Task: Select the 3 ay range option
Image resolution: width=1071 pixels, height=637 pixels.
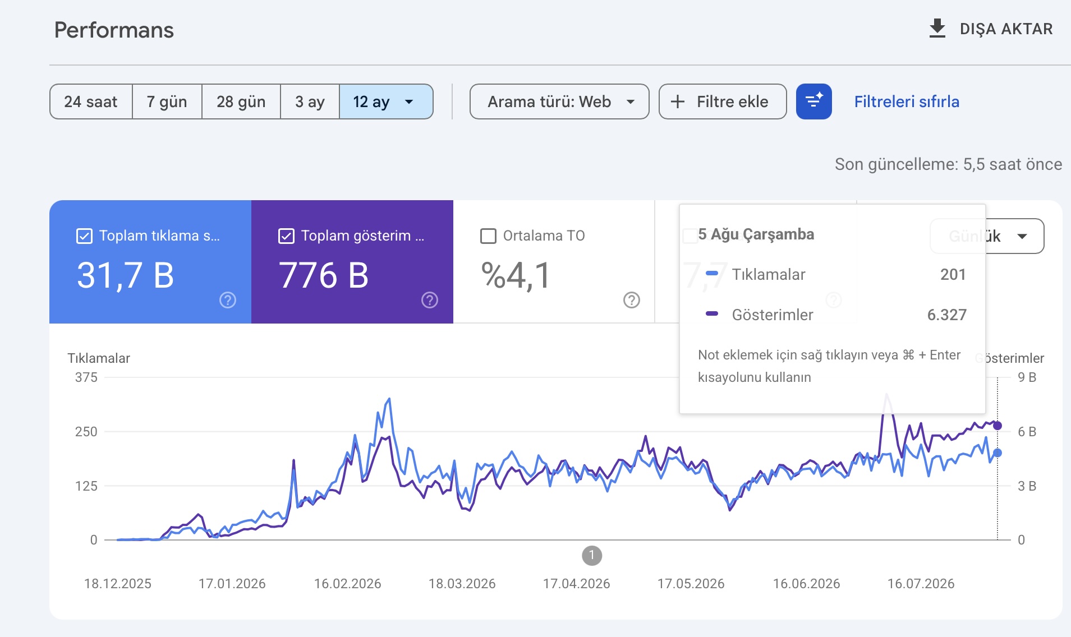Action: click(x=310, y=101)
